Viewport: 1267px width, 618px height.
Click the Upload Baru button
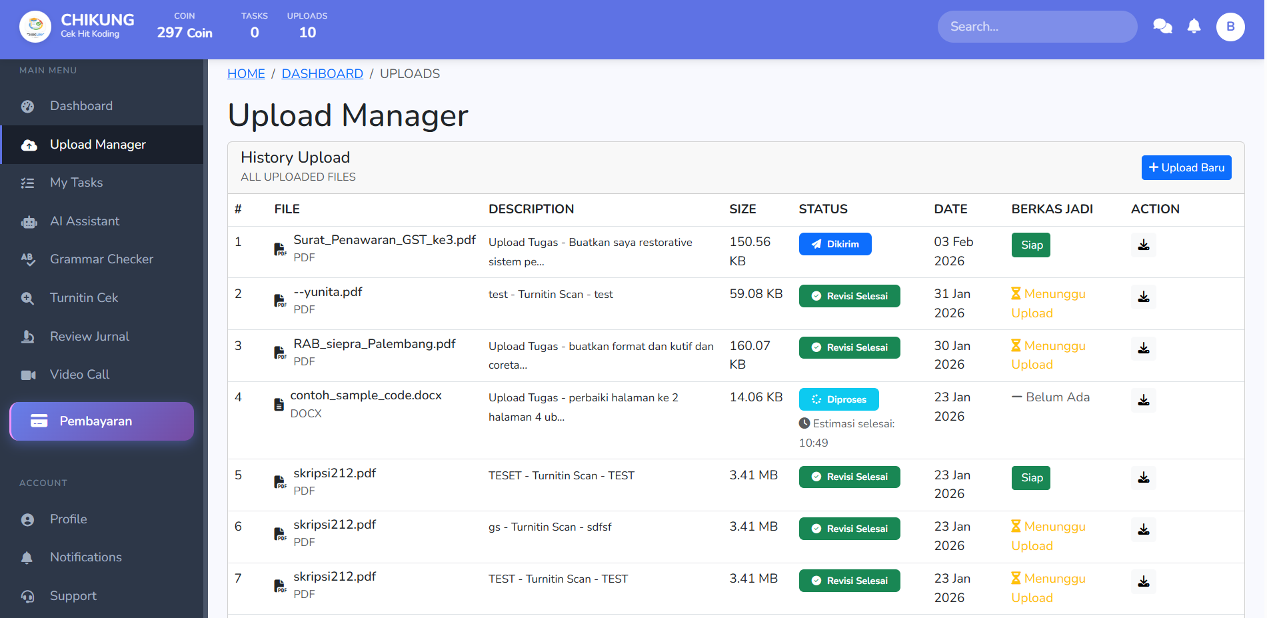(1186, 168)
